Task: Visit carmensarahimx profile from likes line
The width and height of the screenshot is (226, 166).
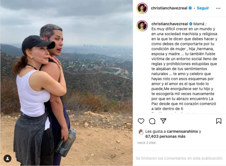Action: [182, 131]
